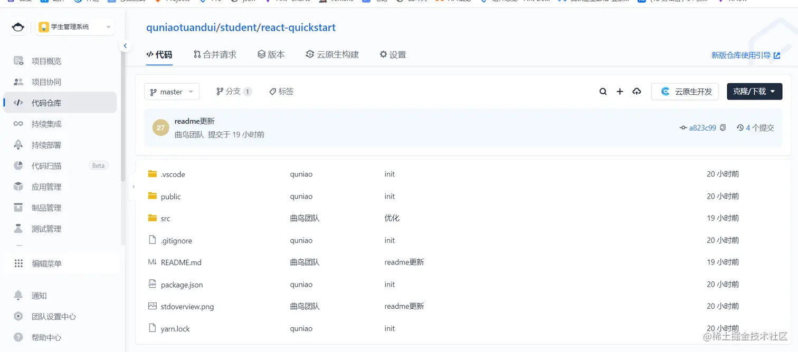
Task: Open the 通知 bell icon
Action: (18, 296)
